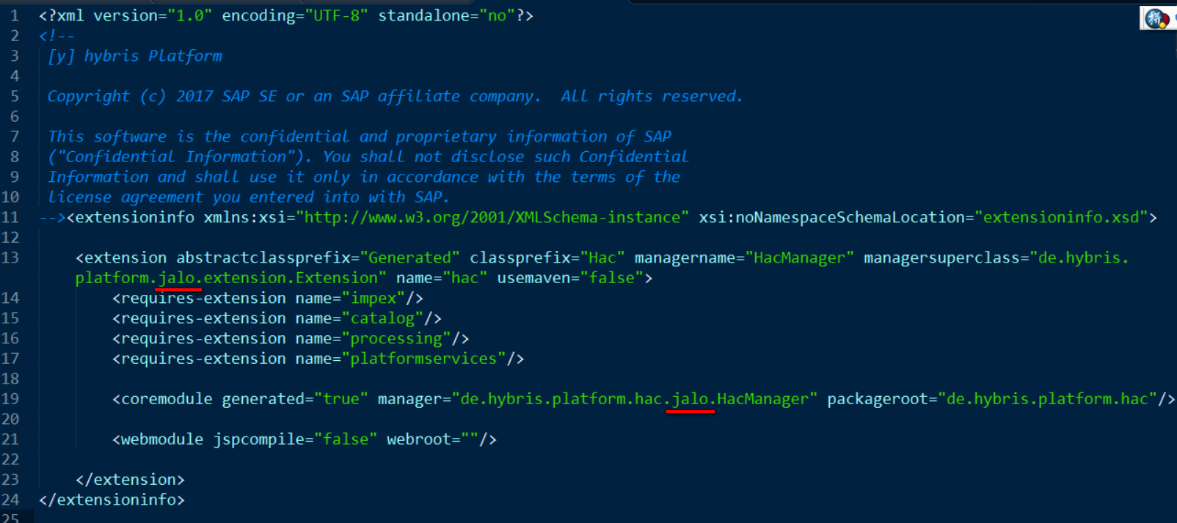Click line number 11 in the gutter
Image resolution: width=1177 pixels, height=523 pixels.
[x=10, y=217]
